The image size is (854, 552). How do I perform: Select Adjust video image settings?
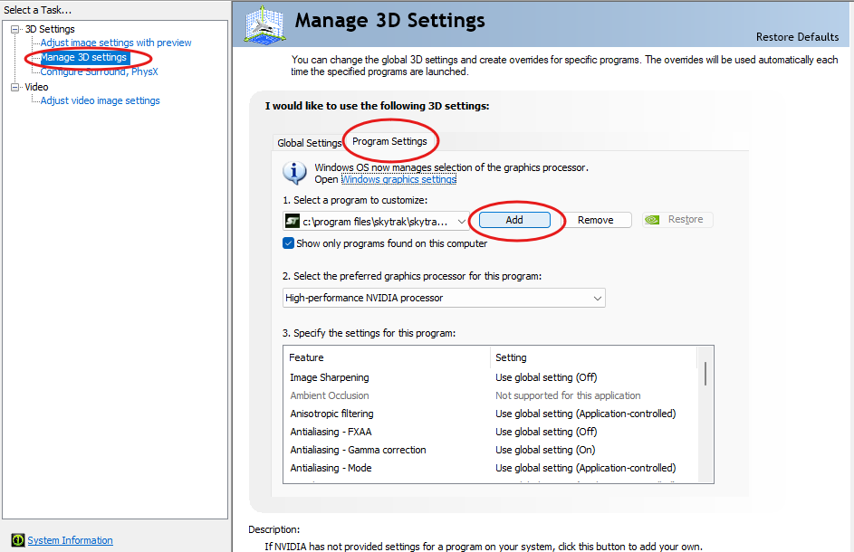100,100
